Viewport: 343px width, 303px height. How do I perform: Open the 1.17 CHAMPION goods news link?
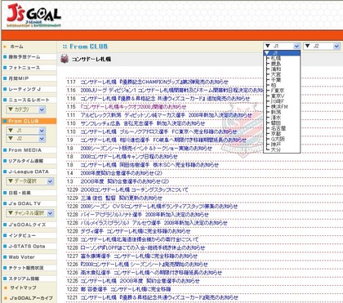[x=154, y=82]
